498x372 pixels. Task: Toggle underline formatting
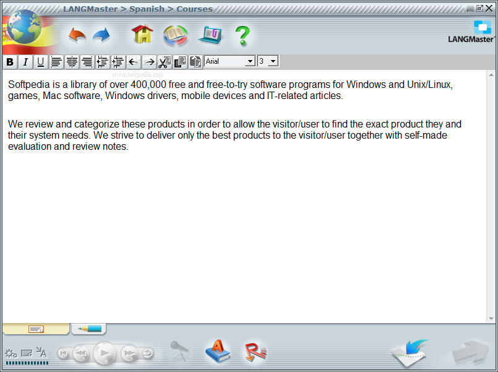41,62
